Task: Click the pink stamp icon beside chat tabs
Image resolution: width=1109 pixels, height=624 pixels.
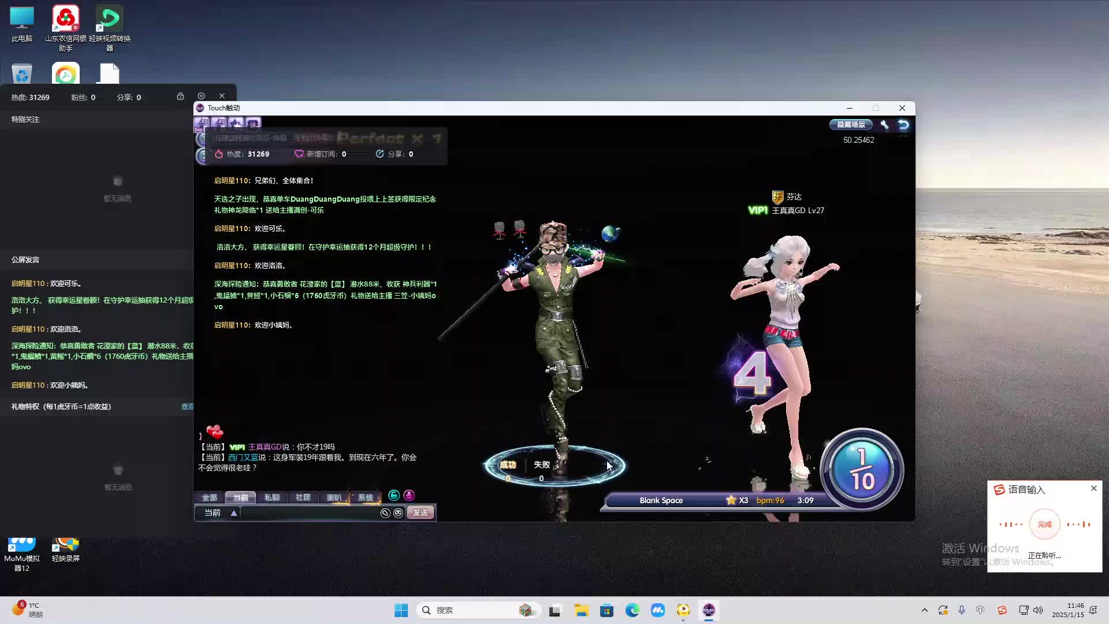Action: [409, 495]
